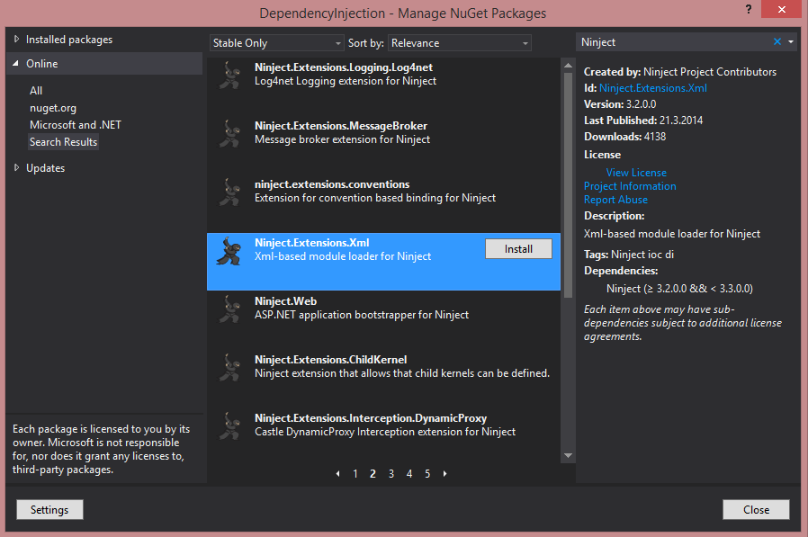Click the package list scroll up arrow
Image resolution: width=808 pixels, height=537 pixels.
pos(569,66)
